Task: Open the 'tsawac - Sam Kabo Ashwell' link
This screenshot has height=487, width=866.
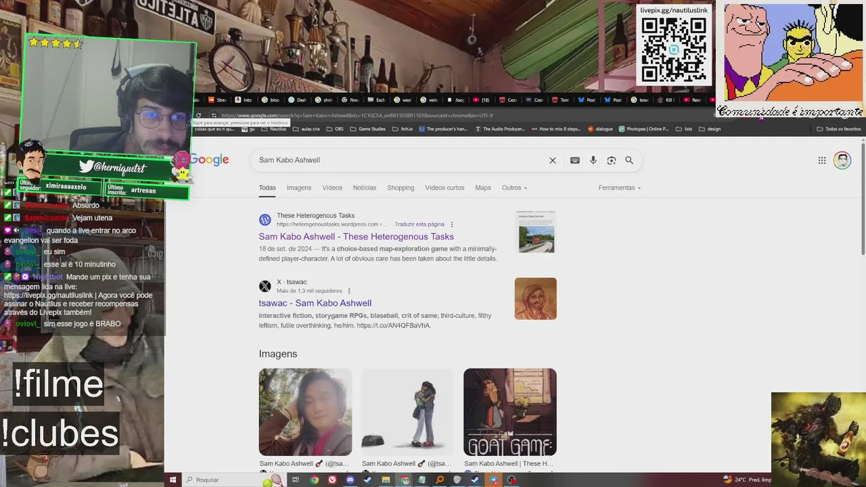Action: pyautogui.click(x=315, y=303)
